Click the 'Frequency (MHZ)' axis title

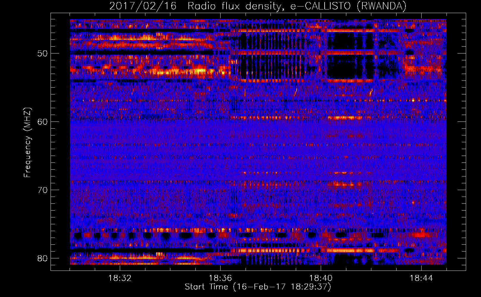pos(27,143)
